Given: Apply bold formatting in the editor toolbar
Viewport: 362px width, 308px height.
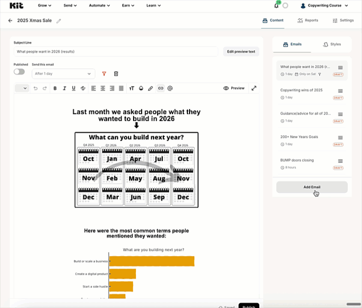Looking at the screenshot, I should [x=55, y=88].
